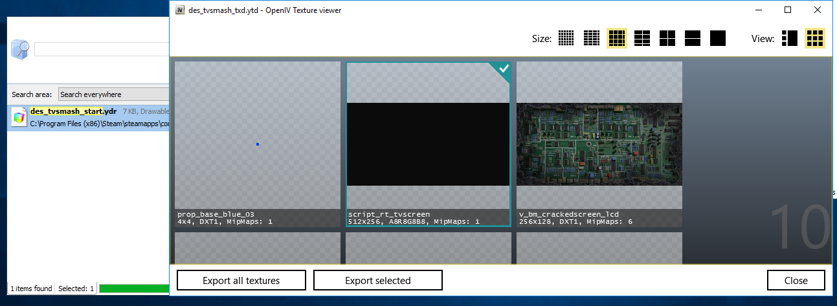This screenshot has width=837, height=306.
Task: Open the Search area dropdown
Action: point(113,94)
